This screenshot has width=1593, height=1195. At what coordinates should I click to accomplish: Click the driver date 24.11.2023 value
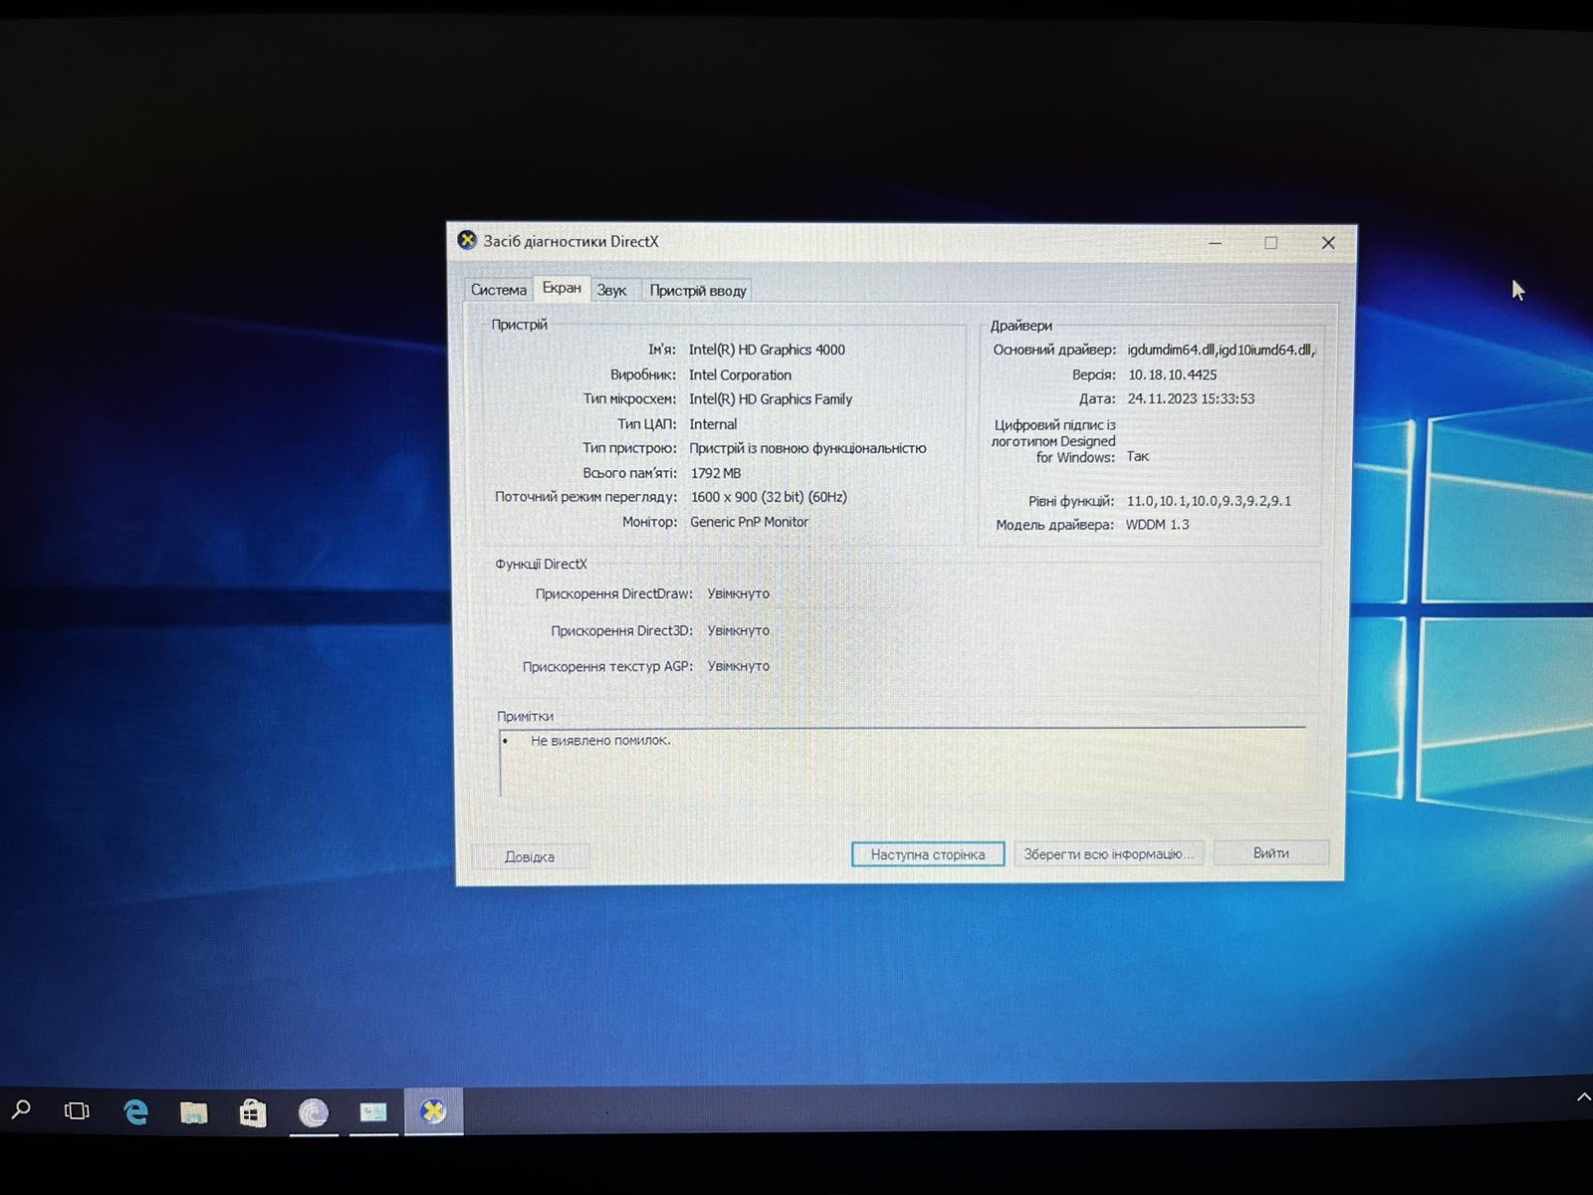pyautogui.click(x=1191, y=398)
